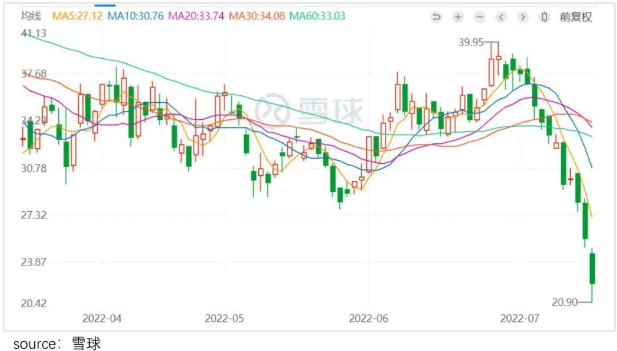Select the last green candlestick near 20.90
Image resolution: width=617 pixels, height=351 pixels.
click(x=592, y=268)
